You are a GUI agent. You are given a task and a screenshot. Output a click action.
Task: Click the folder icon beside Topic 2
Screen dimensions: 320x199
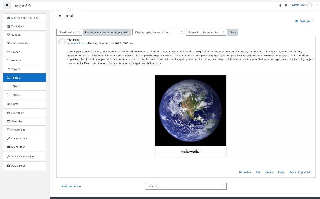pos(8,78)
